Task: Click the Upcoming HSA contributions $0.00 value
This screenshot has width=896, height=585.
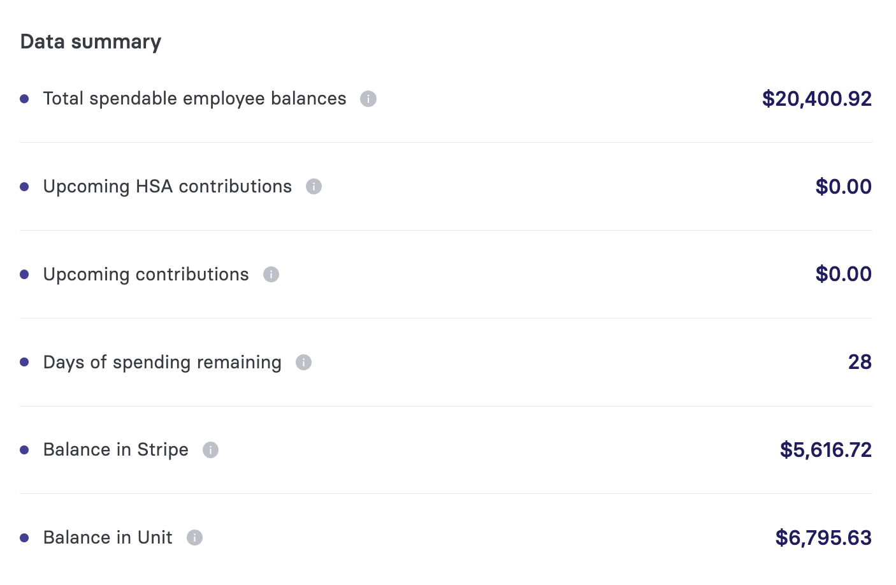Action: tap(844, 187)
